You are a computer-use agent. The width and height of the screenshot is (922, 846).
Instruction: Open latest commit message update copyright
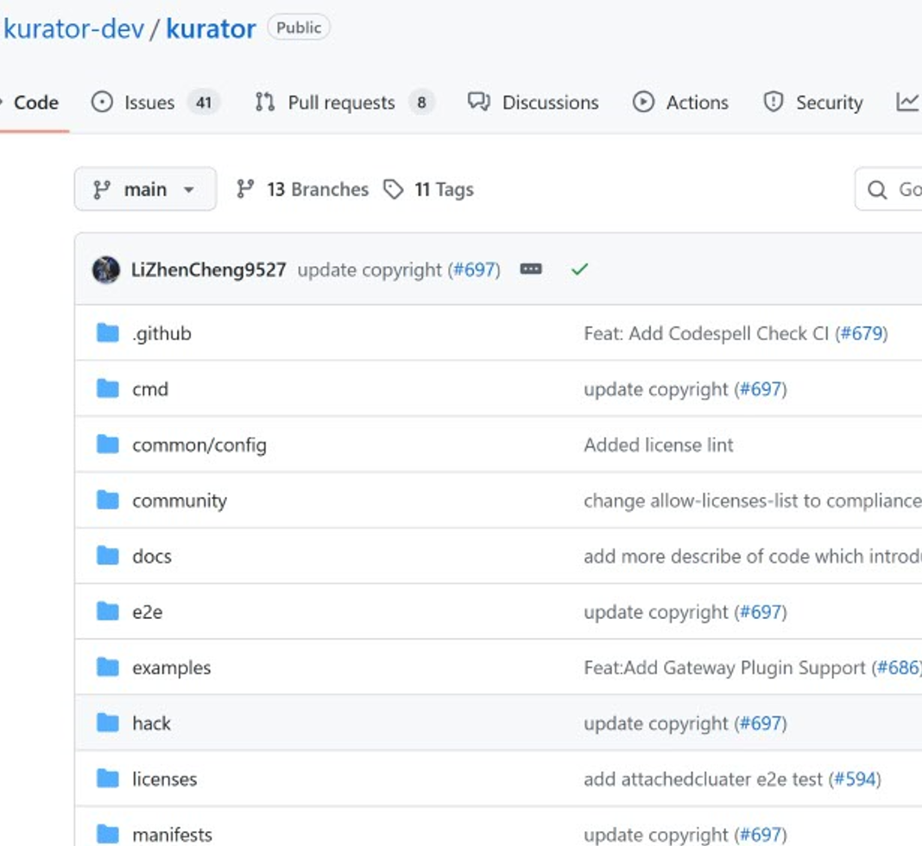click(369, 270)
